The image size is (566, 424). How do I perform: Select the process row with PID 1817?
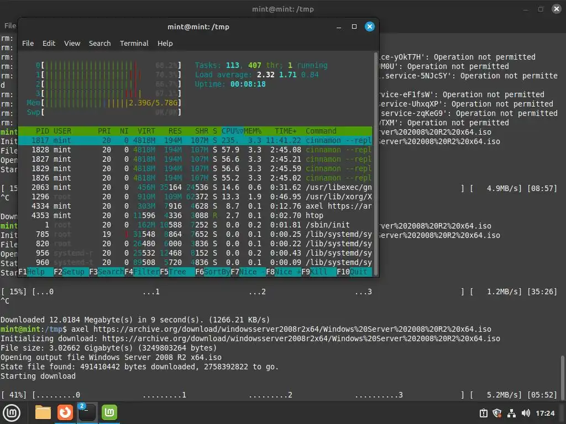195,140
